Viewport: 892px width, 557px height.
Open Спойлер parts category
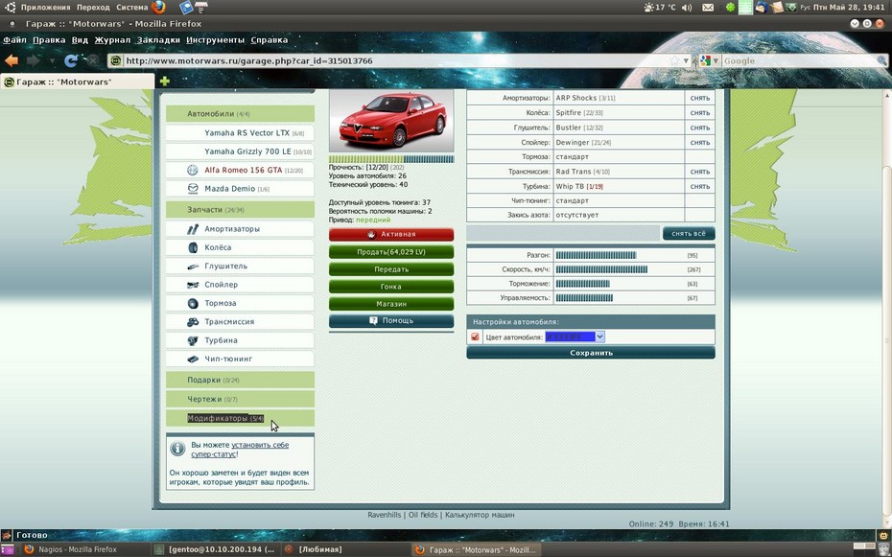click(240, 285)
